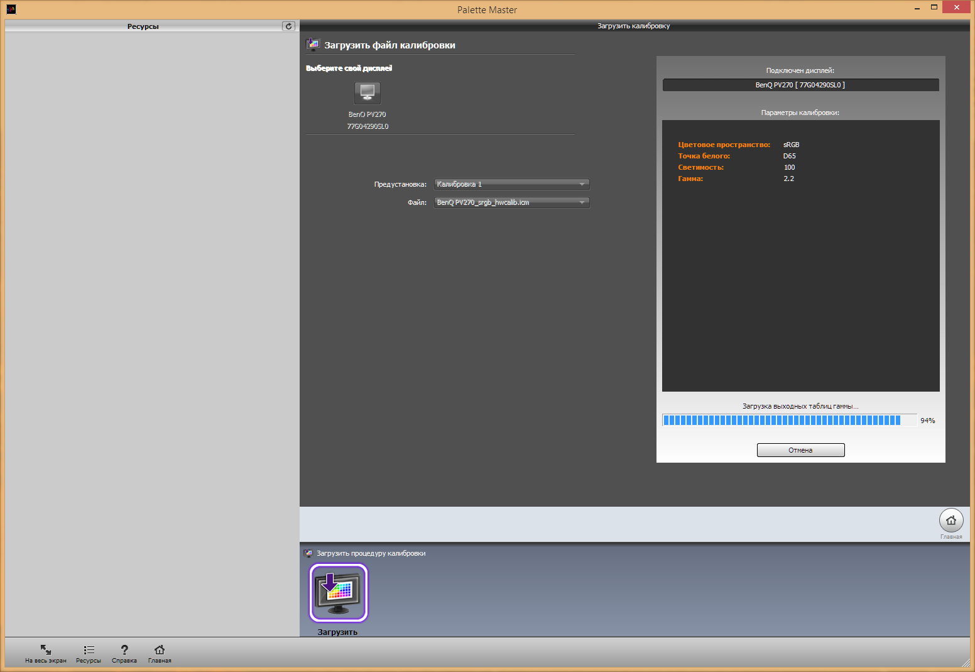Click Главная house icon in bottom toolbar
This screenshot has height=672, width=975.
160,649
